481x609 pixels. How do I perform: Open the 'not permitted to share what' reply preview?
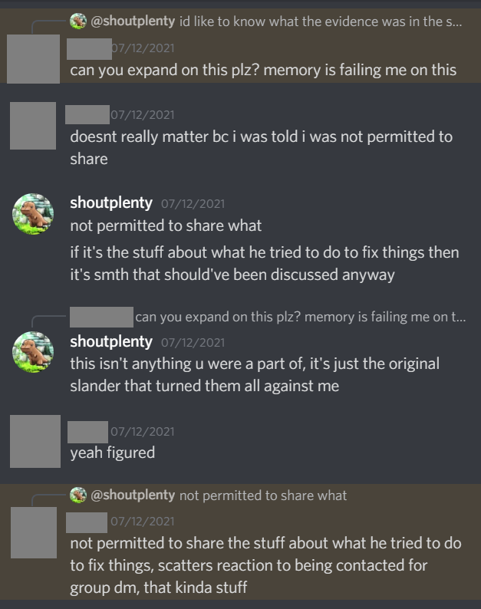coord(263,495)
